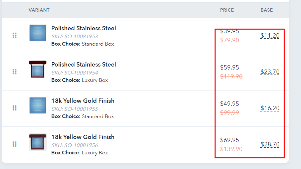Image resolution: width=301 pixels, height=169 pixels.
Task: Click the struck-through $99.99 compare price
Action: click(229, 113)
